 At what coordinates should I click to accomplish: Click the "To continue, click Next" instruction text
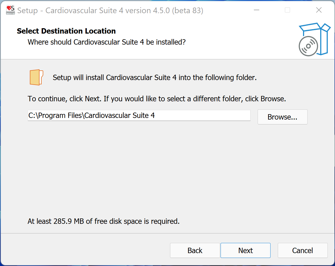click(x=157, y=99)
